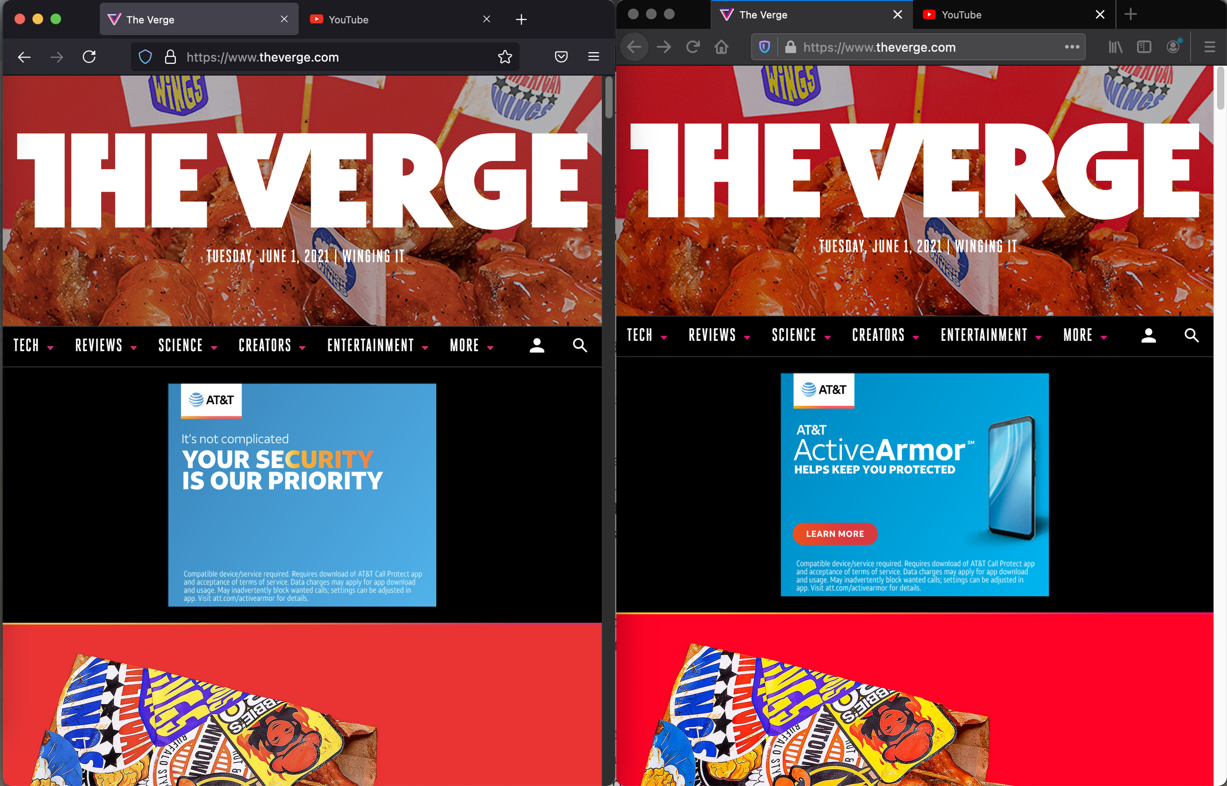Image resolution: width=1227 pixels, height=786 pixels.
Task: Click LEARN MORE button in AT&T ActiveArmor ad
Action: click(834, 533)
